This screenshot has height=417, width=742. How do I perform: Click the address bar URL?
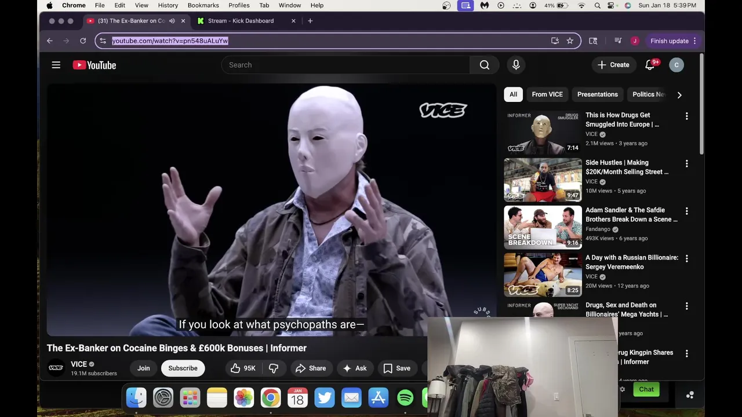[x=170, y=41]
